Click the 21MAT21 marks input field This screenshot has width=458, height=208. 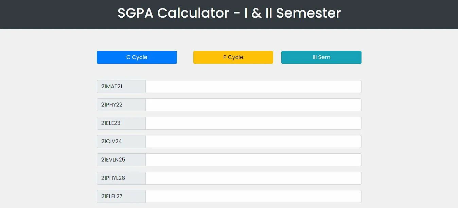click(253, 87)
